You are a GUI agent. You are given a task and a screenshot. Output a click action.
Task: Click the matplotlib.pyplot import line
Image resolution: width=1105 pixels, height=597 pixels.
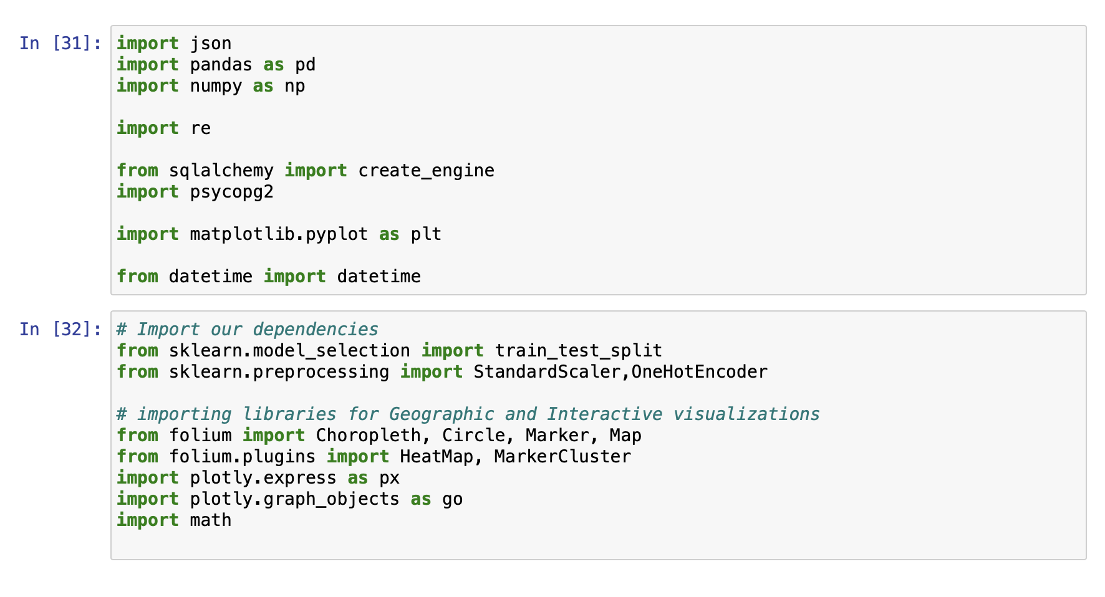coord(279,234)
